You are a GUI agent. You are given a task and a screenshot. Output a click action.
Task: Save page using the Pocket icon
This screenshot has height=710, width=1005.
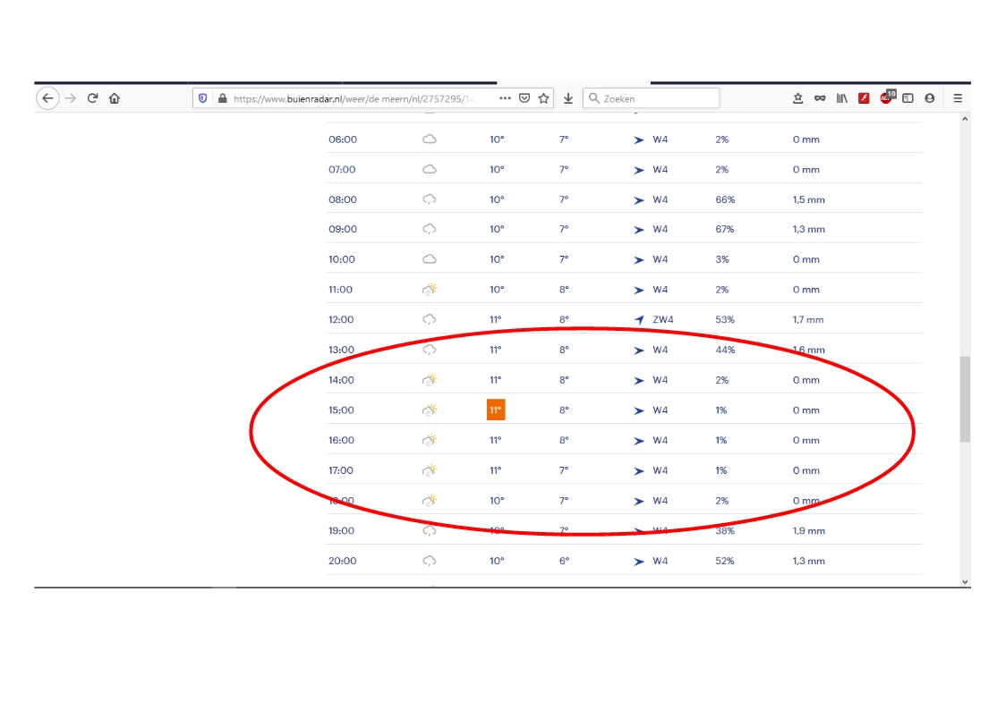tap(525, 98)
